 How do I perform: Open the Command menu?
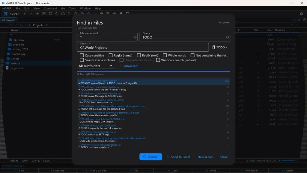click(50, 8)
